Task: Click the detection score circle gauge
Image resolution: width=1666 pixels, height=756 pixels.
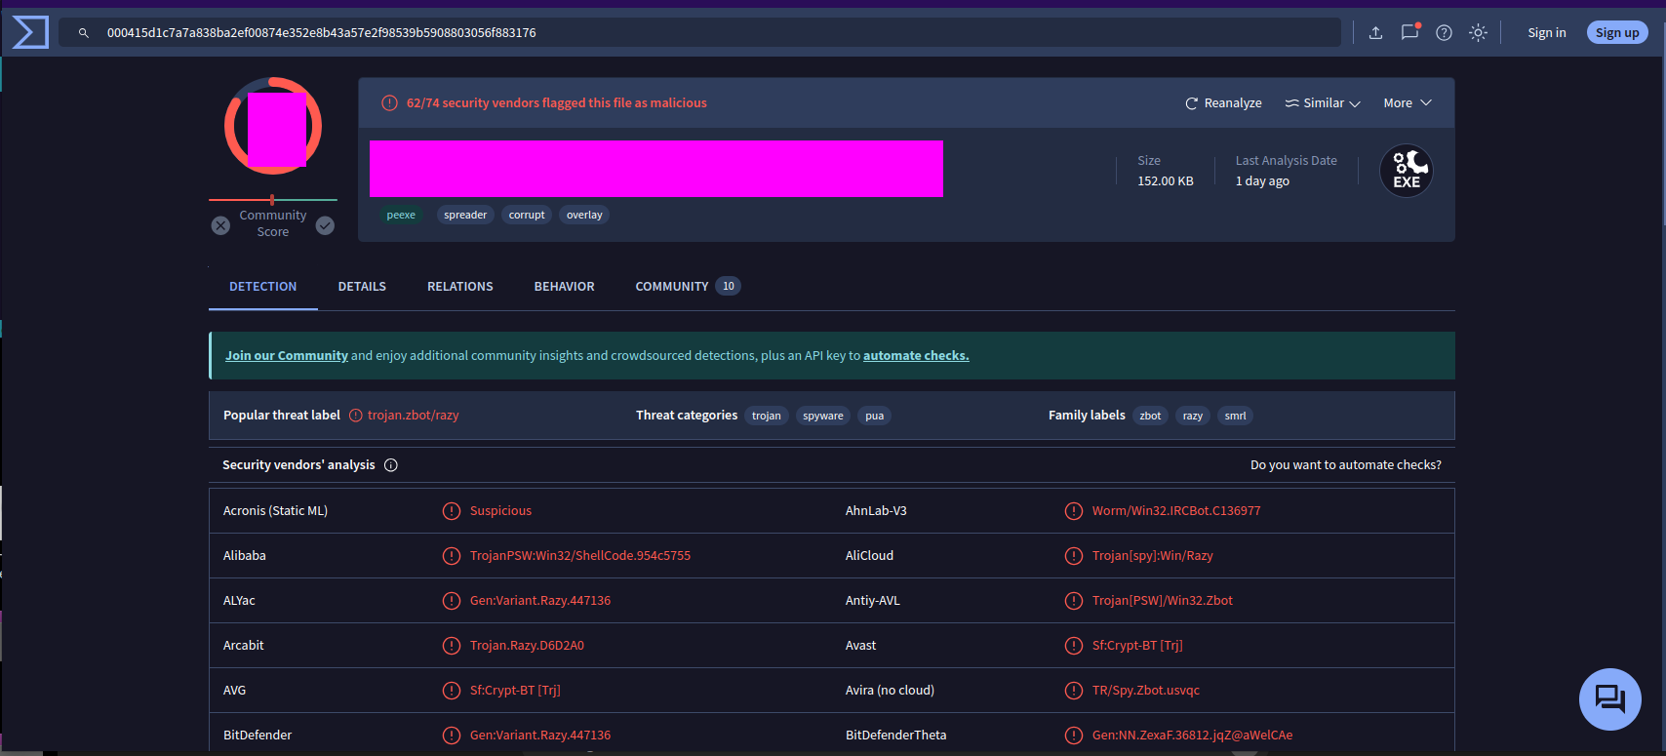Action: (x=273, y=126)
